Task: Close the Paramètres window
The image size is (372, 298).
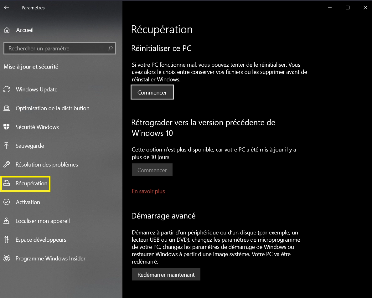Action: [x=365, y=8]
